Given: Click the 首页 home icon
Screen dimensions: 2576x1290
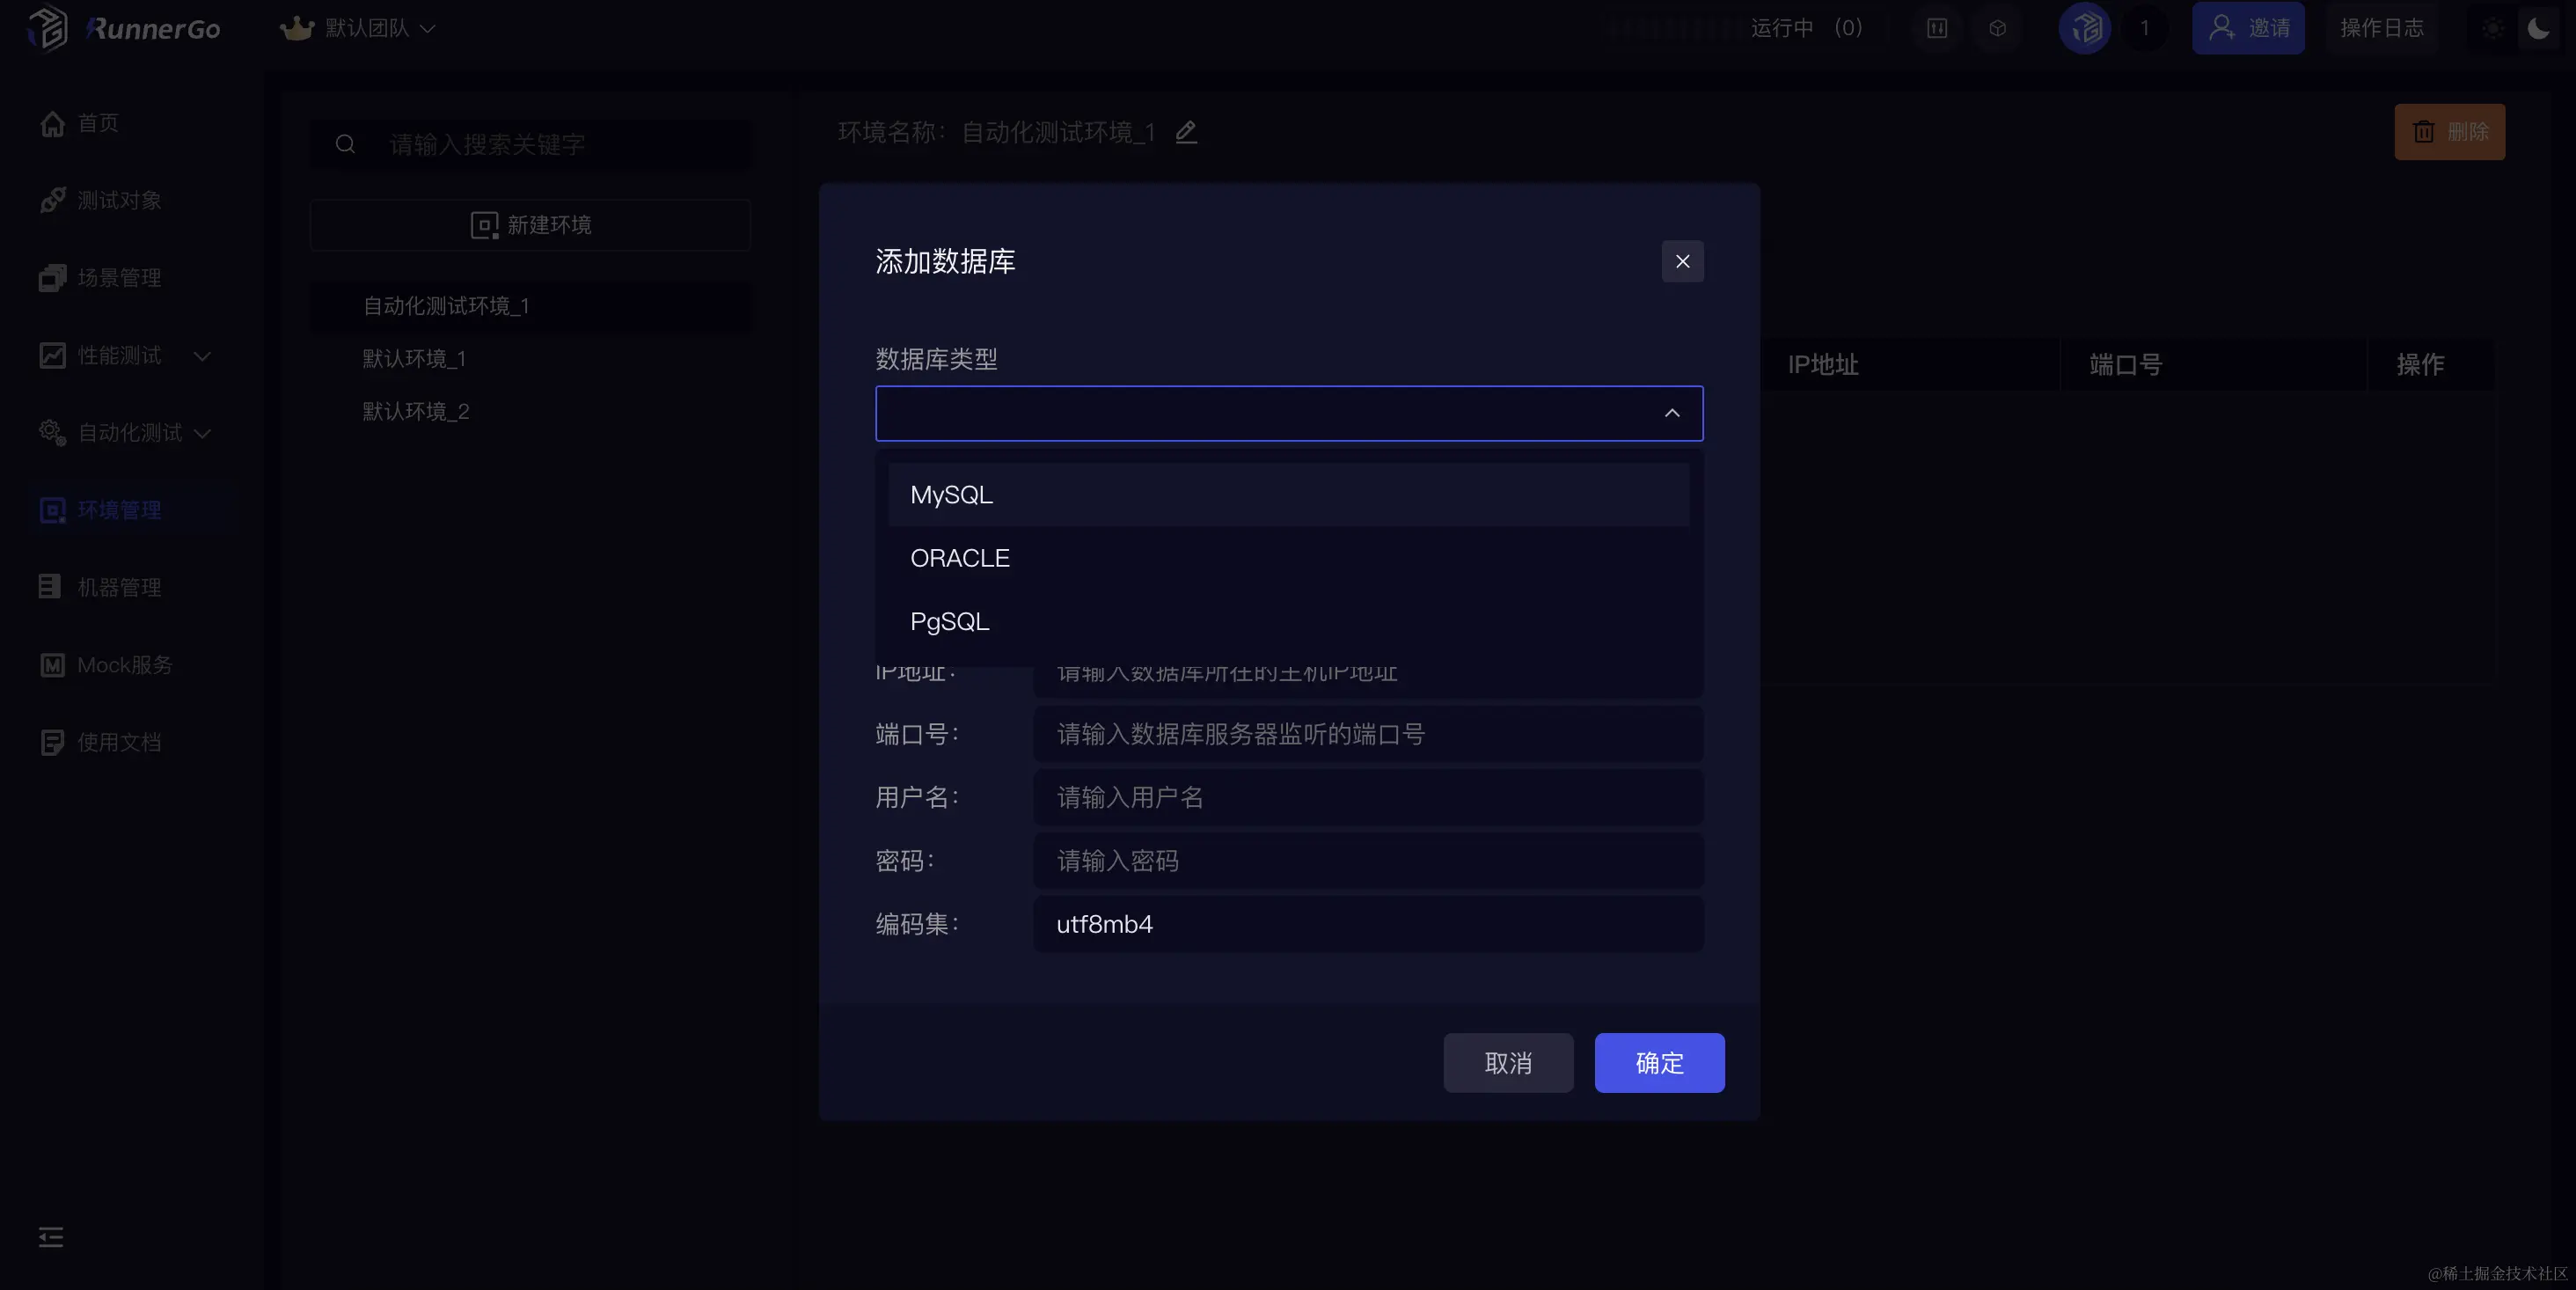Looking at the screenshot, I should [x=53, y=123].
